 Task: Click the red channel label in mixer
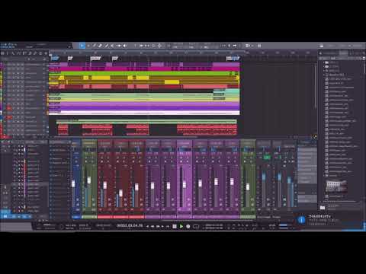click(104, 217)
